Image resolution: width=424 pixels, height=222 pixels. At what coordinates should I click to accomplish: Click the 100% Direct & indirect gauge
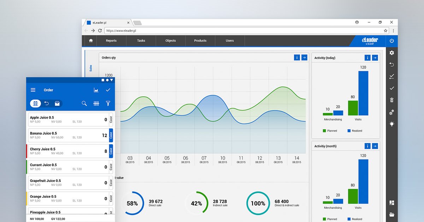pos(258,203)
